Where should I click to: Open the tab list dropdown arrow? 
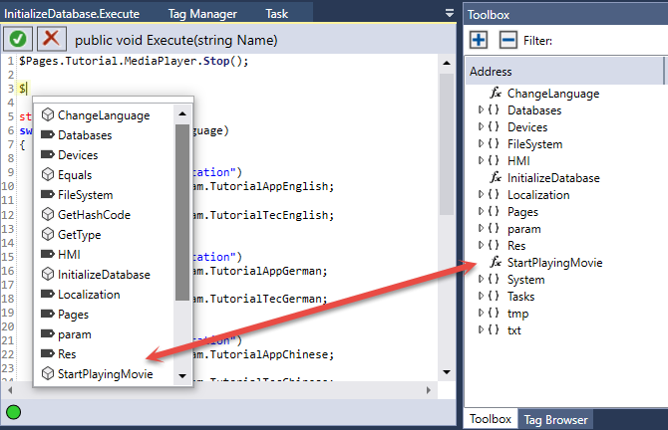click(x=449, y=13)
